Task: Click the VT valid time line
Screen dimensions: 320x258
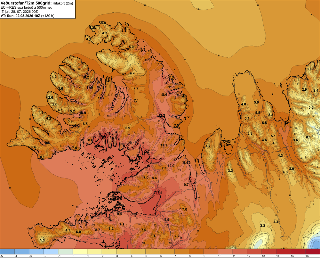Action: coord(28,16)
